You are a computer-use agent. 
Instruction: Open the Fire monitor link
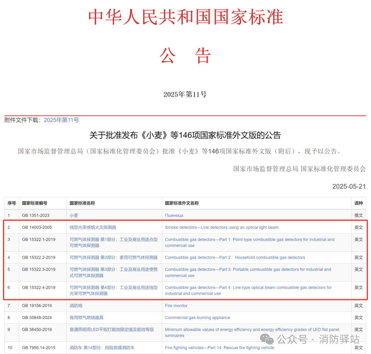pos(176,306)
